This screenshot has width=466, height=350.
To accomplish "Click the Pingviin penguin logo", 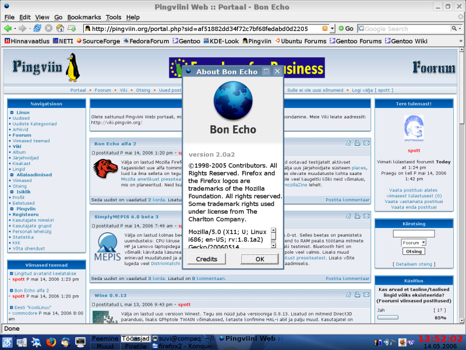I will tap(73, 67).
